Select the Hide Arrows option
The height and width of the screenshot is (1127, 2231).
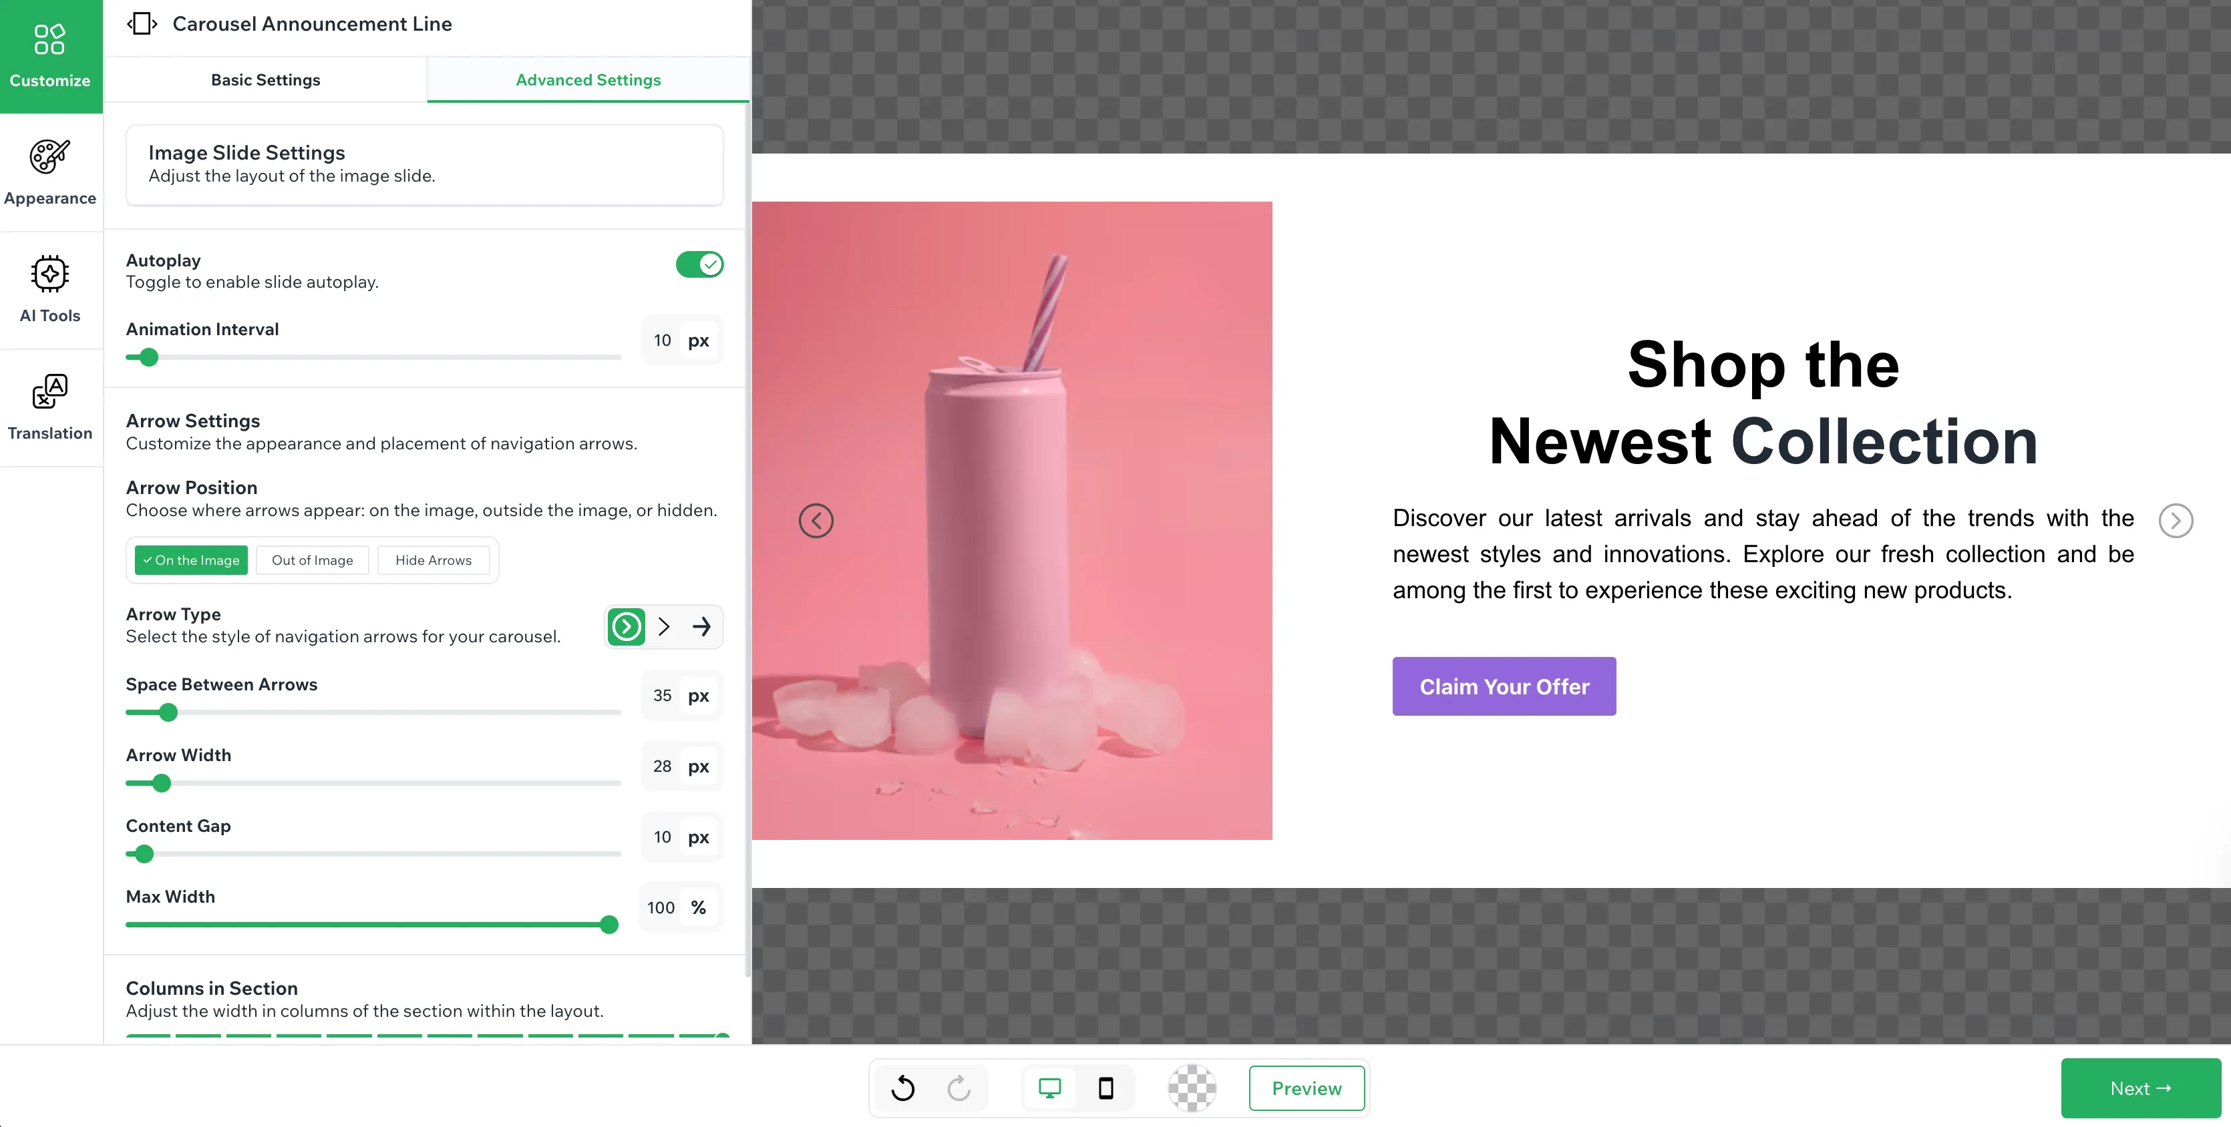pyautogui.click(x=433, y=560)
